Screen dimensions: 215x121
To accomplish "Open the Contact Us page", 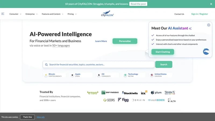I will (x=179, y=14).
